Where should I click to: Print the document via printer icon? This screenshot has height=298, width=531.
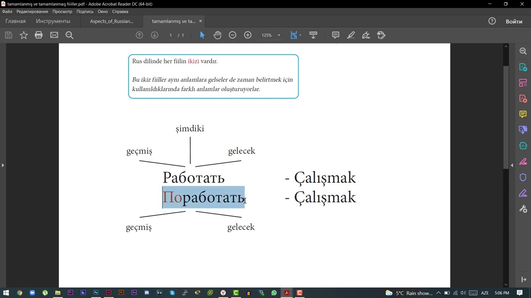[x=39, y=35]
